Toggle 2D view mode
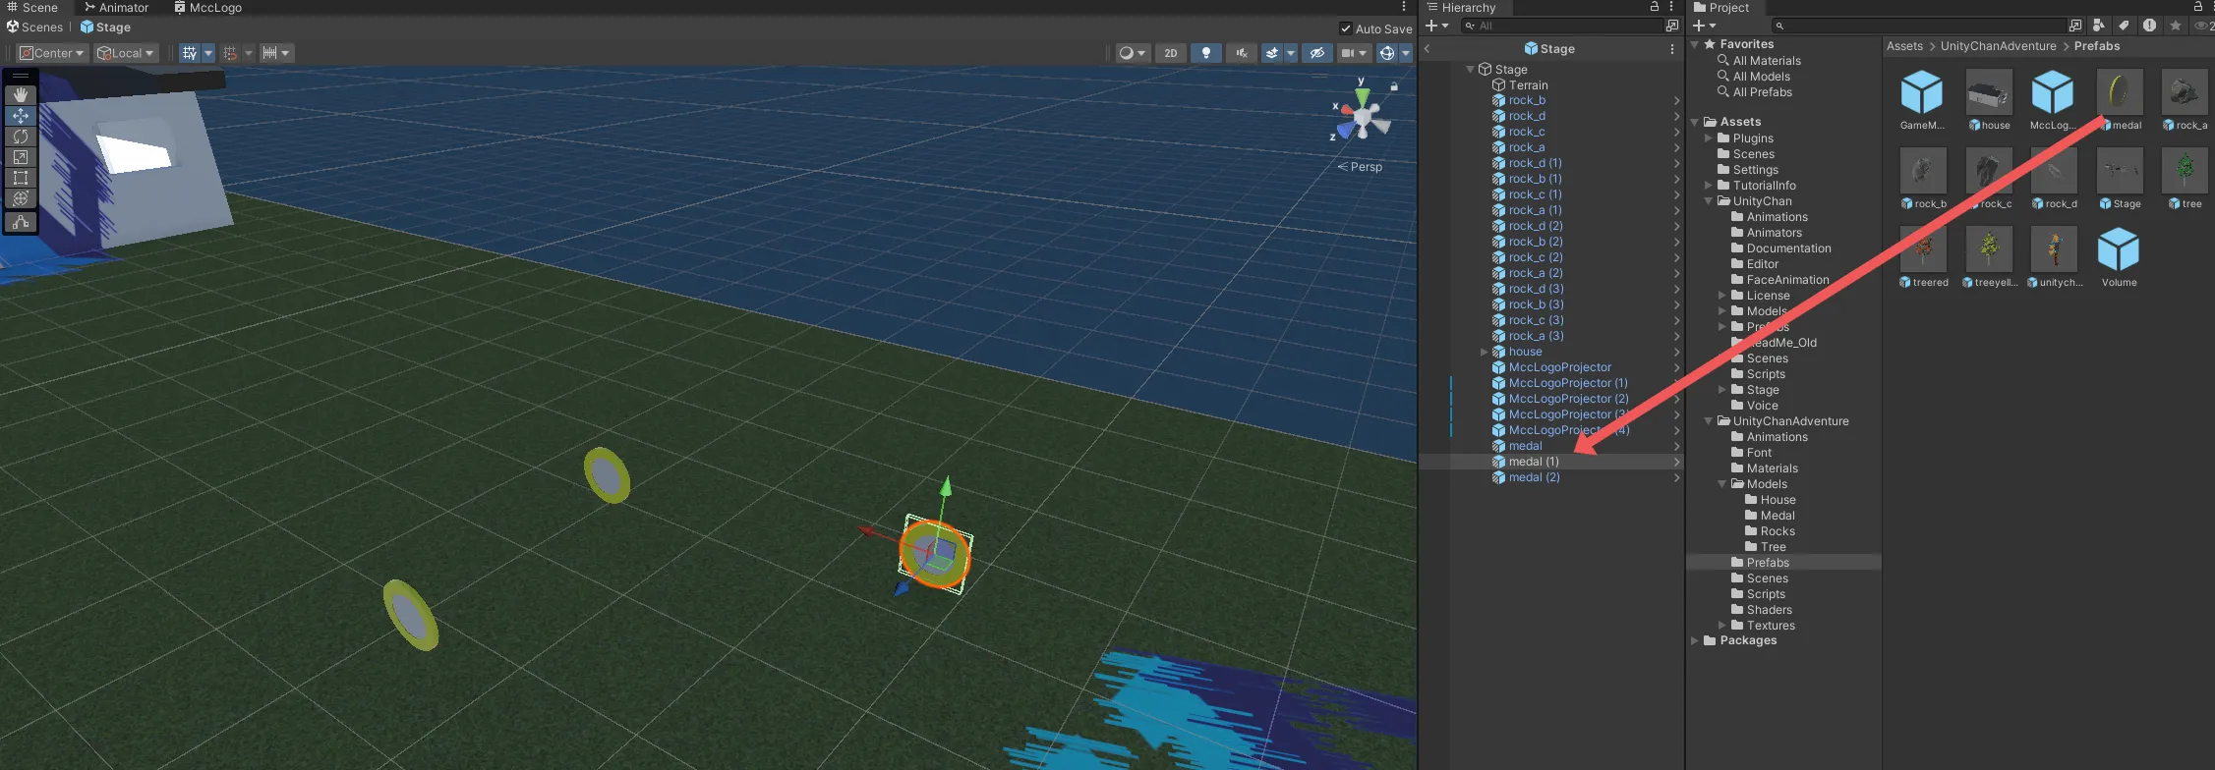 [1170, 53]
